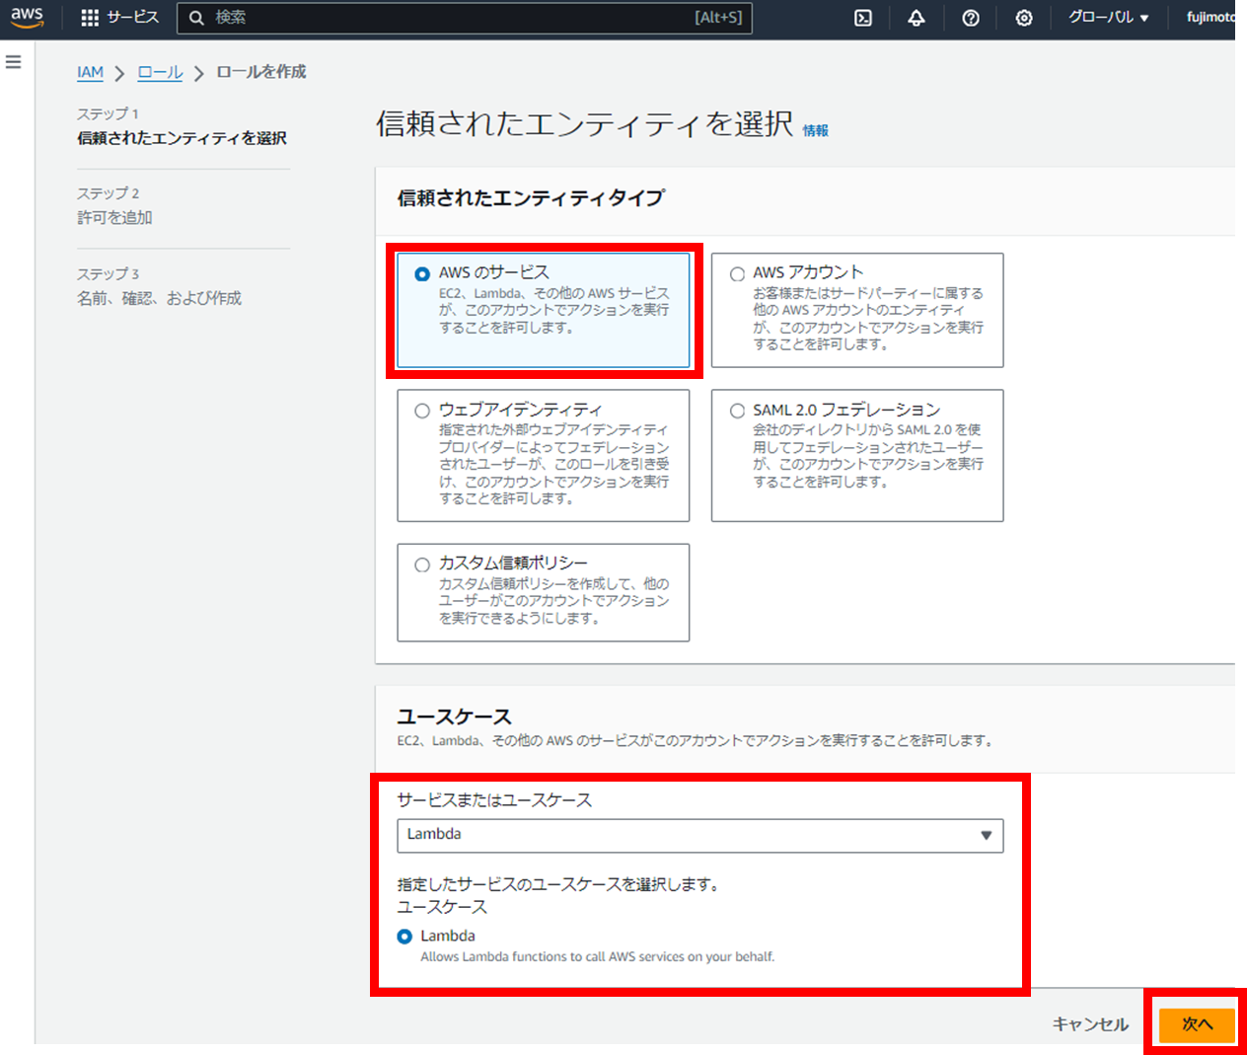Open the fujimoto account menu

[1210, 18]
